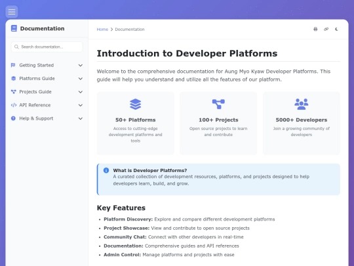Open the Projects Guide section

47,91
